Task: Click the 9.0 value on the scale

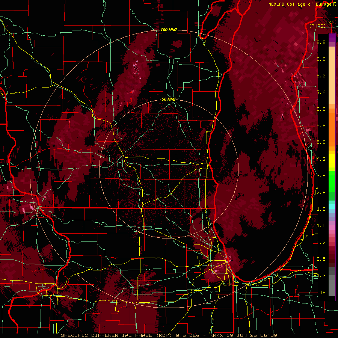Action: tap(321, 59)
